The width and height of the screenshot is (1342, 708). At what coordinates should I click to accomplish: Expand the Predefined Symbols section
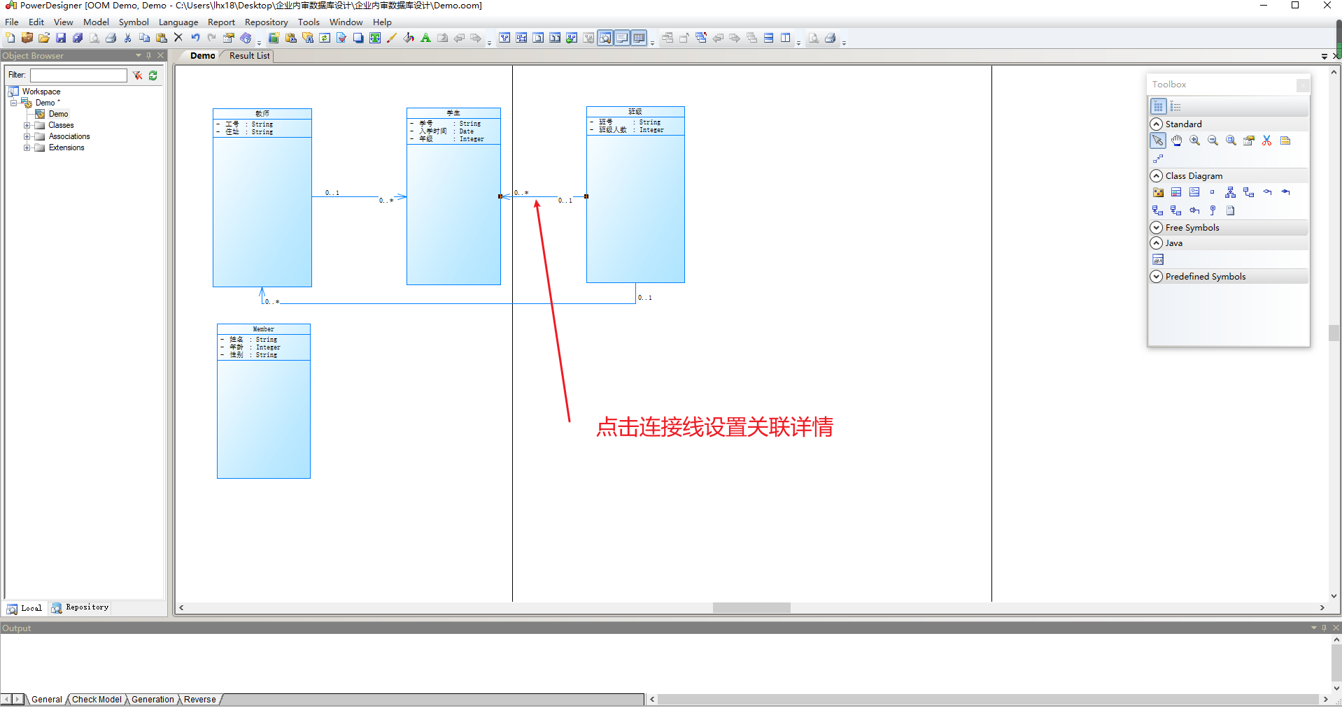point(1156,277)
